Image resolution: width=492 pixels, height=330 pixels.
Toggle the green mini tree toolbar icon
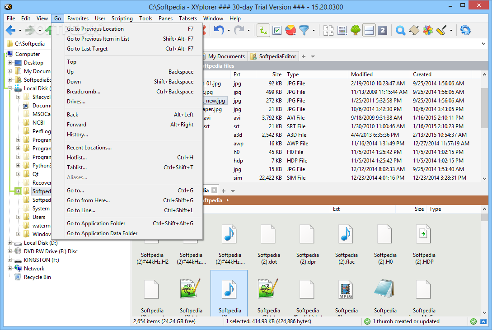[x=263, y=30]
